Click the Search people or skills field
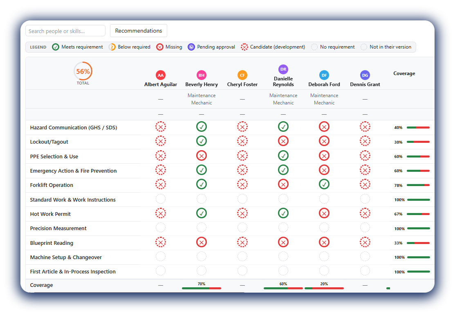The image size is (455, 313). click(x=65, y=31)
